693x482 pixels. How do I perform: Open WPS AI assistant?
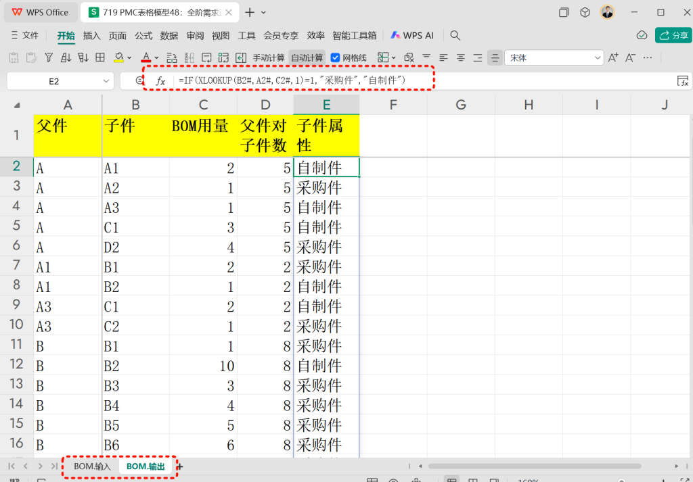pos(412,36)
